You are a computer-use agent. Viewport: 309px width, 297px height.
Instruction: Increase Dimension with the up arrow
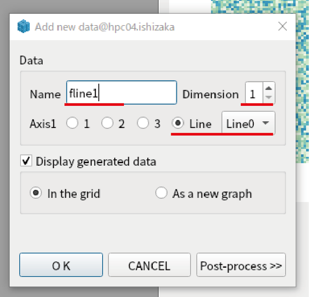(269, 88)
